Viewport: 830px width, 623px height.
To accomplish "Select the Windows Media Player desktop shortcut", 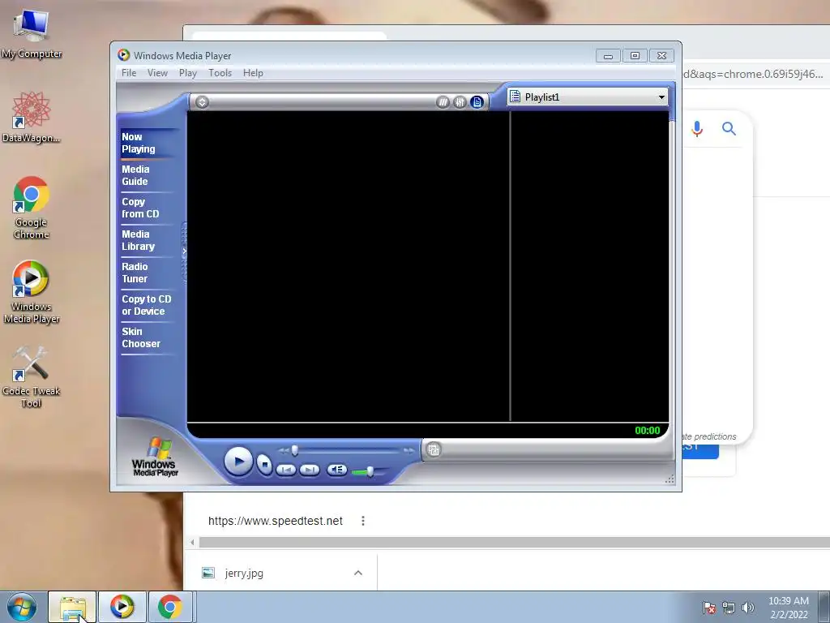I will tap(32, 292).
